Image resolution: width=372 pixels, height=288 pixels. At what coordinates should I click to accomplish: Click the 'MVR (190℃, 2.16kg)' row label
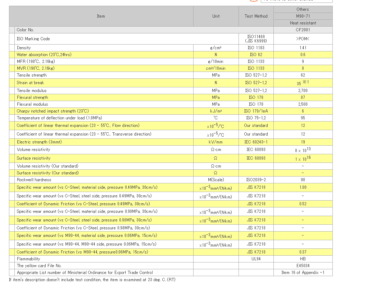point(36,69)
